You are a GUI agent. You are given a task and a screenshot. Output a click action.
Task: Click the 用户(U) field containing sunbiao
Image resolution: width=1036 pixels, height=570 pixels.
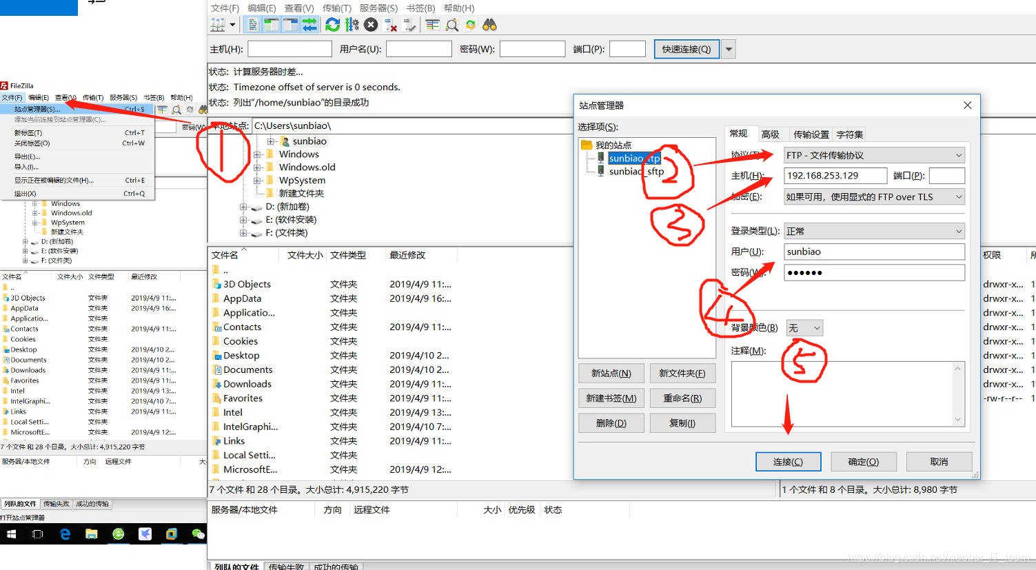(x=875, y=252)
